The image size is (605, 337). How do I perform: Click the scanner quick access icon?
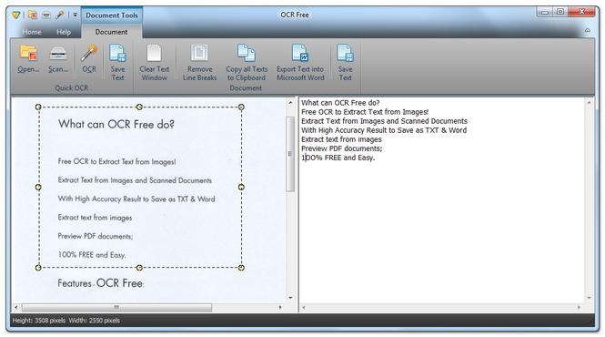click(46, 15)
